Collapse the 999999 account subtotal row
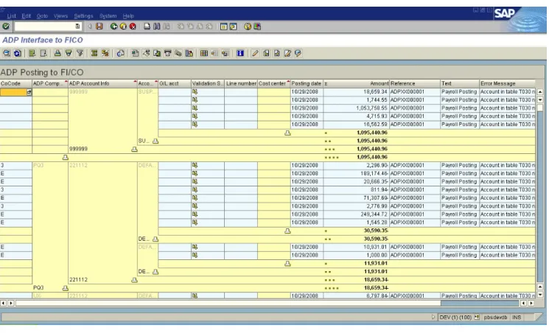Screen dimensions: 549x333 134,149
